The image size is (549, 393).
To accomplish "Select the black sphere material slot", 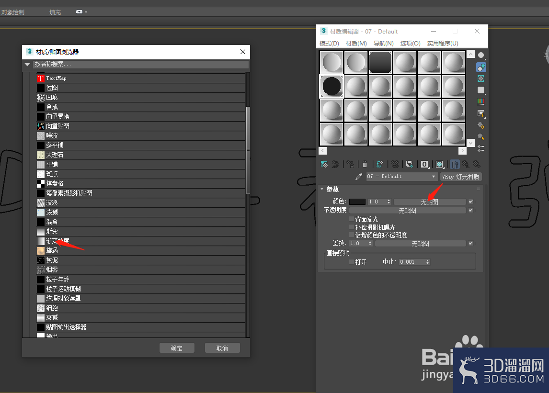I will pos(332,87).
